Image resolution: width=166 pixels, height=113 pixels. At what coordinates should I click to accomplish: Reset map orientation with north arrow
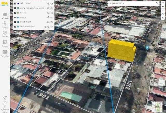(163, 10)
